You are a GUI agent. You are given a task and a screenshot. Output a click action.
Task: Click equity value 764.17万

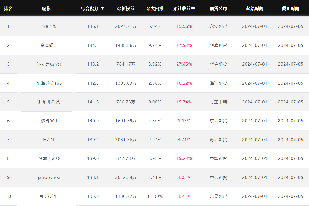tap(126, 64)
